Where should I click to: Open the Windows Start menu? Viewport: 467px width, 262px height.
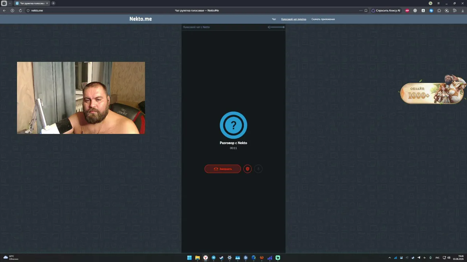(189, 258)
